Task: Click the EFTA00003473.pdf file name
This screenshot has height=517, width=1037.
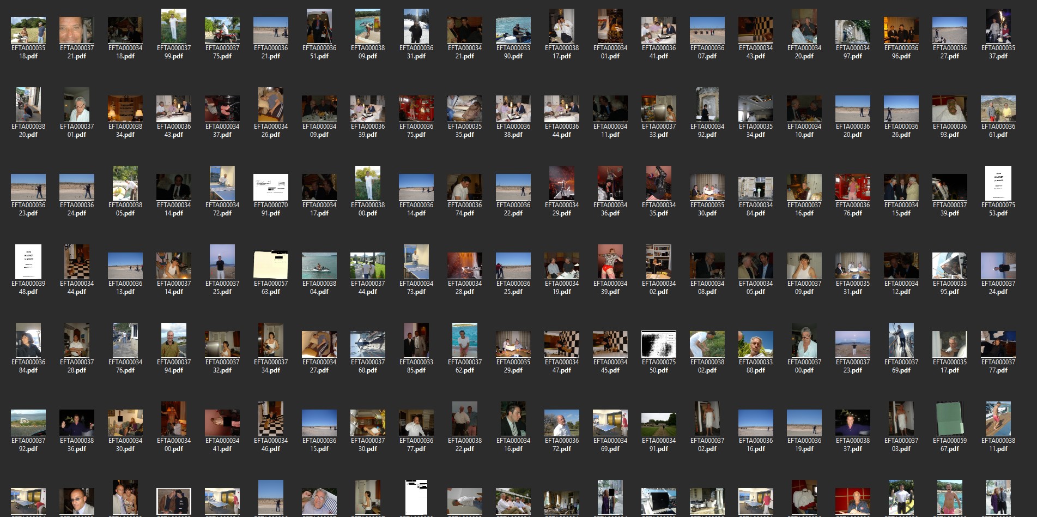Action: pos(416,287)
